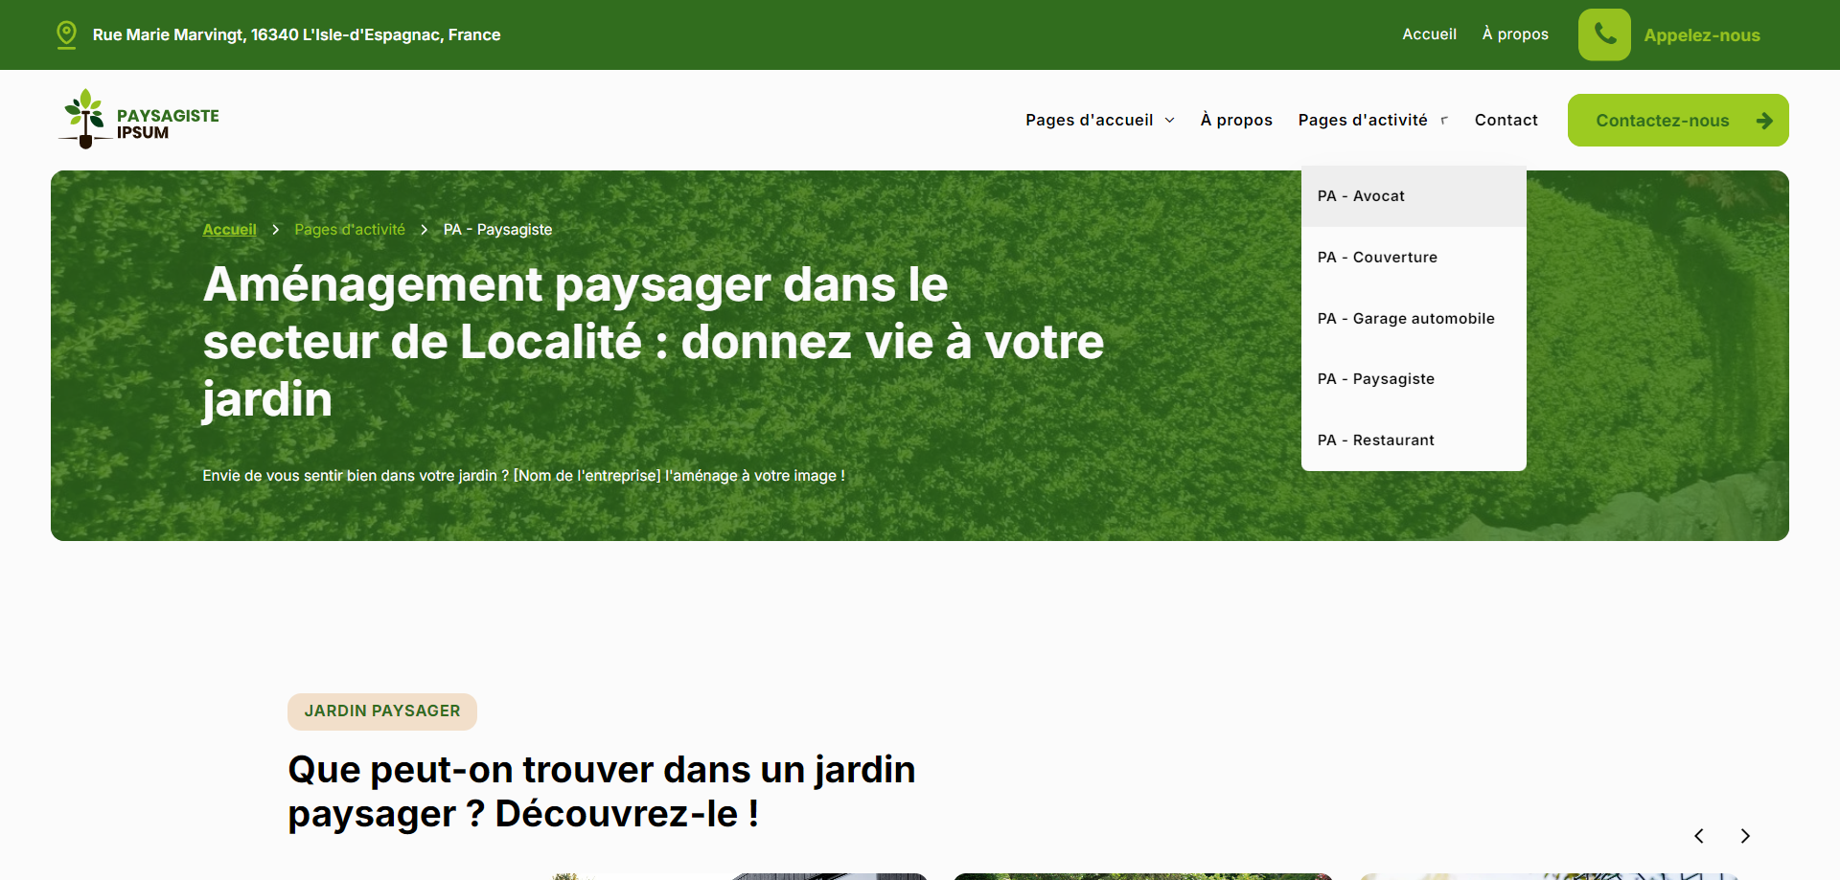
Task: Select PA - Avocat from dropdown
Action: tap(1361, 196)
